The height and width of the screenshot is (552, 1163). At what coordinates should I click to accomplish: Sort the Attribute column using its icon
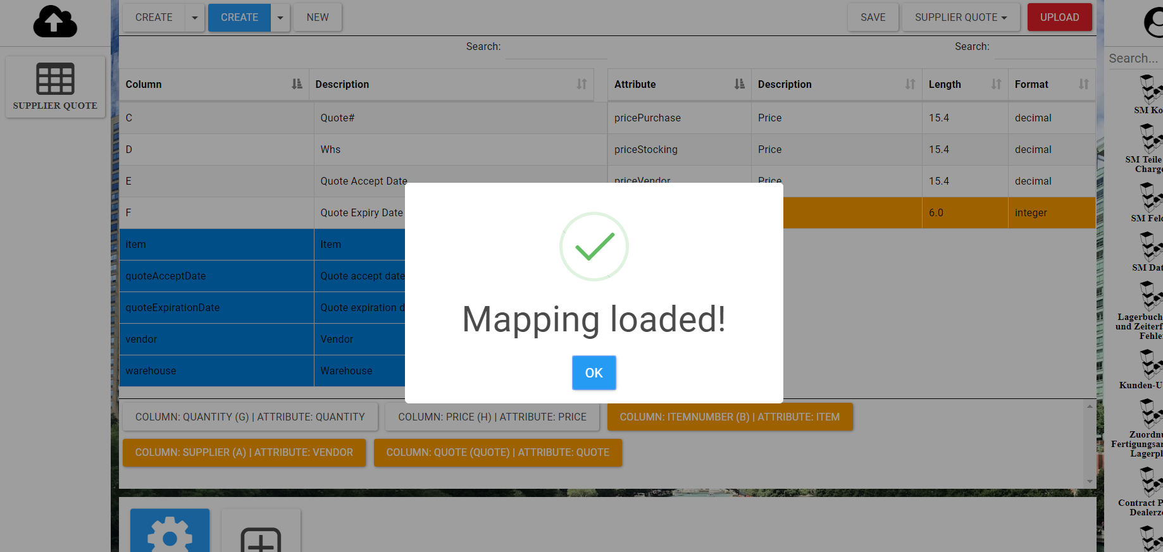(739, 84)
